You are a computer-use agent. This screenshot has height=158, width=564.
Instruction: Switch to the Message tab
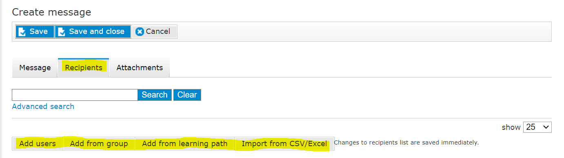point(35,68)
